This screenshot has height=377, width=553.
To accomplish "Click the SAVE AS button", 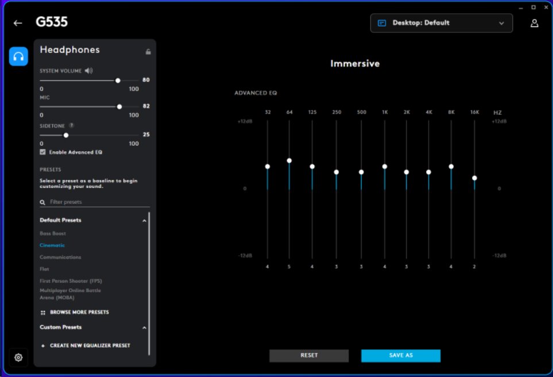I will [x=401, y=355].
